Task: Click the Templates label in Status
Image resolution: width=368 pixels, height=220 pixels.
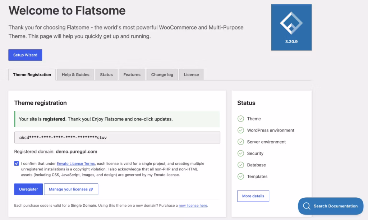Action: point(257,177)
